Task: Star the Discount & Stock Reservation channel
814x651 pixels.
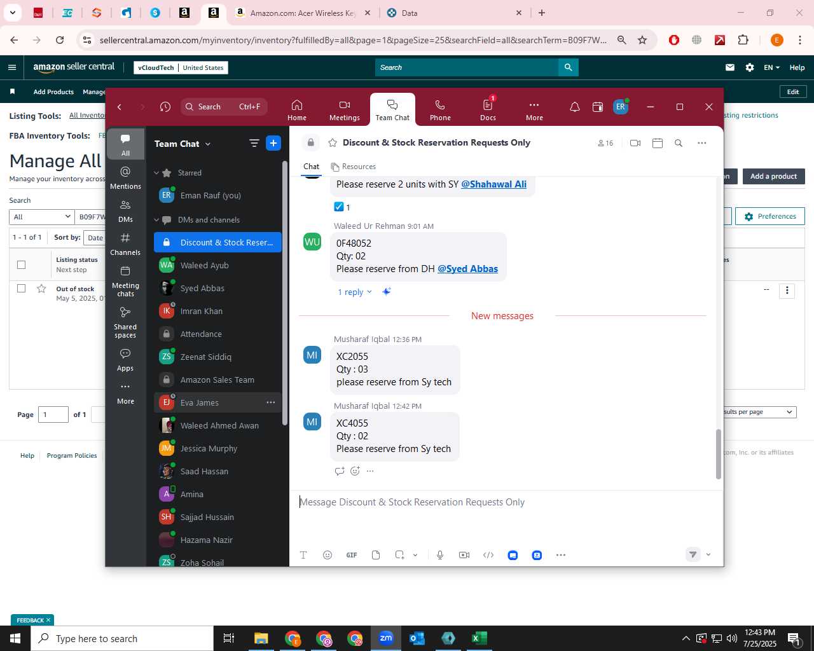Action: [332, 143]
